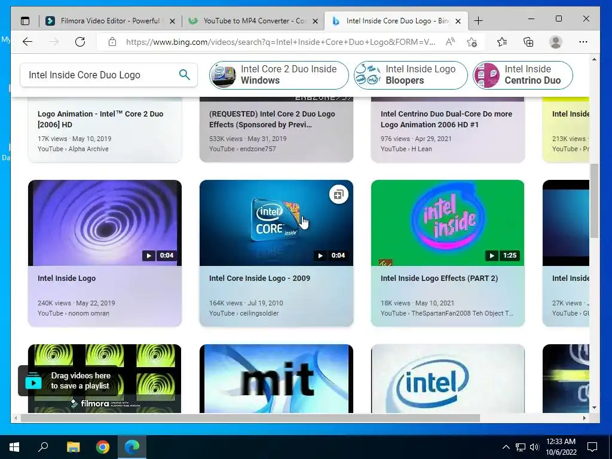Open the Windows notification center
Screen dimensions: 612x459
(x=592, y=447)
